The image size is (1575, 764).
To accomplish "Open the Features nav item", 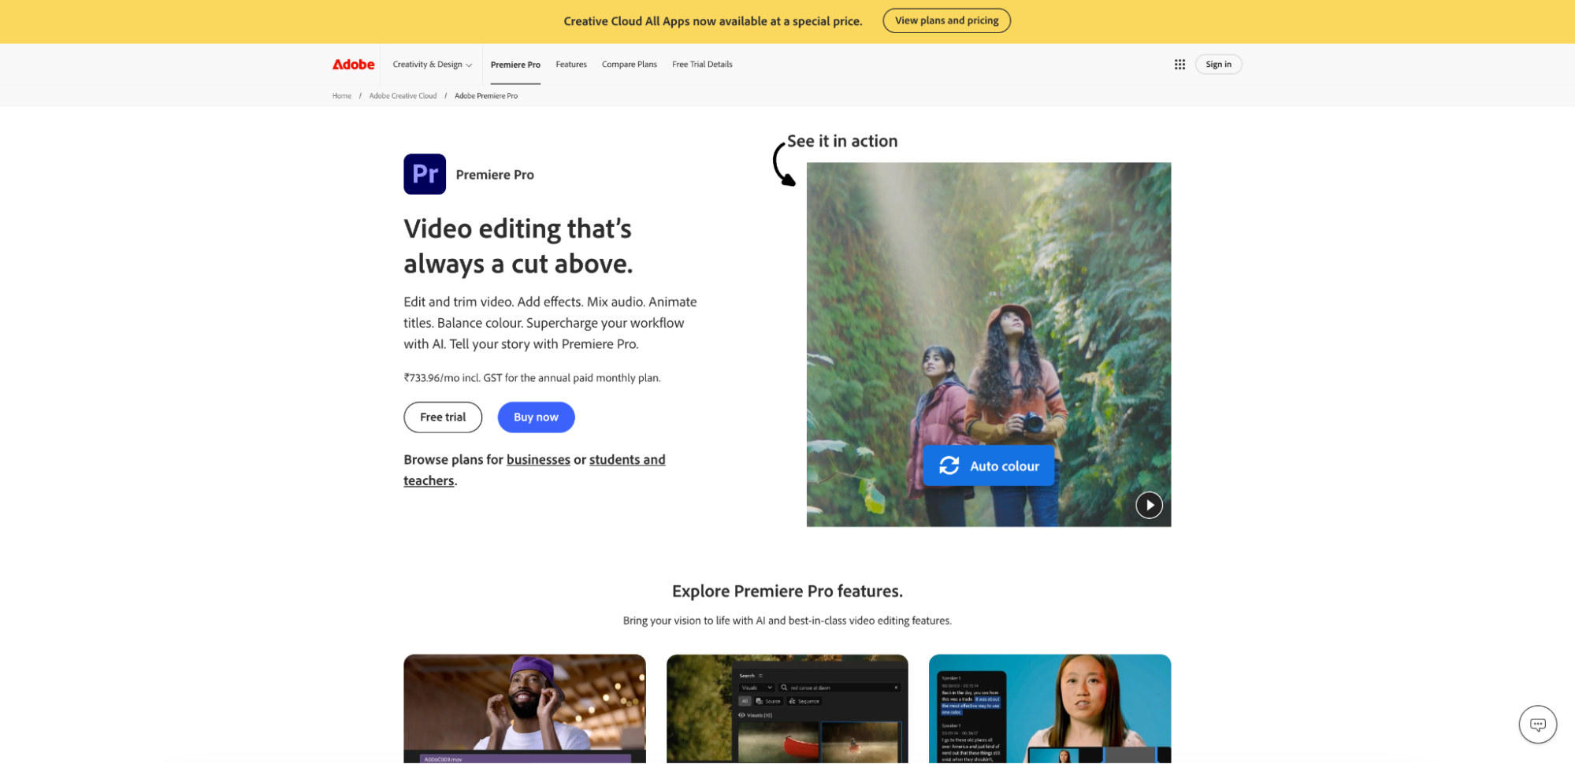I will coord(571,65).
